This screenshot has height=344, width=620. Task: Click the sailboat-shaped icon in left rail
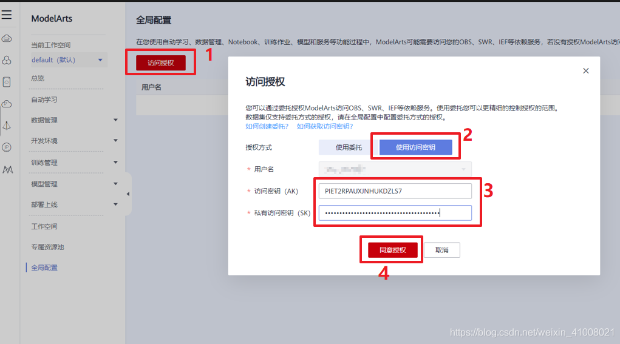point(7,126)
